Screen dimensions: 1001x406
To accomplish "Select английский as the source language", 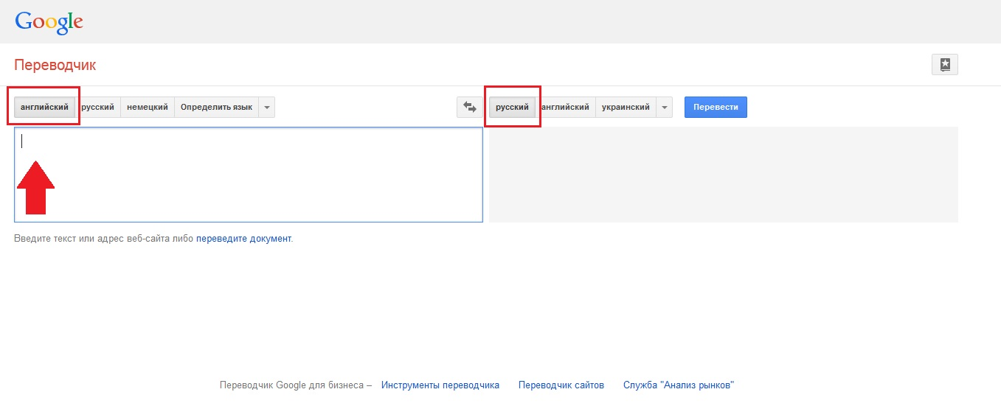I will pos(44,108).
